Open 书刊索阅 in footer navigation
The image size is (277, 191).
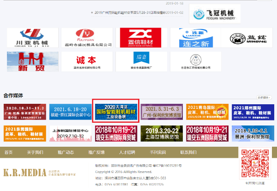pyautogui.click(x=158, y=152)
